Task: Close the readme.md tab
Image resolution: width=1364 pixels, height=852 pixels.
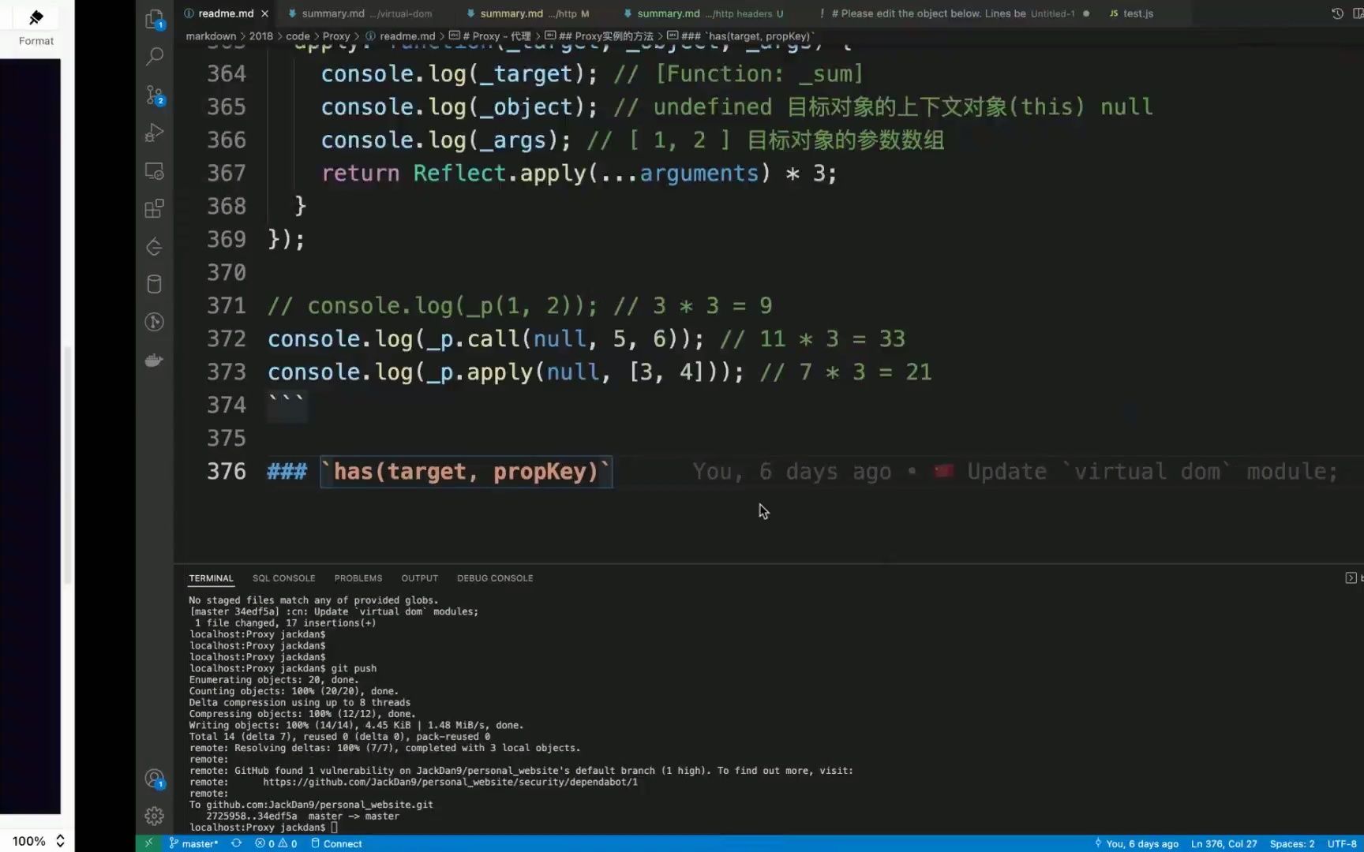Action: coord(264,13)
